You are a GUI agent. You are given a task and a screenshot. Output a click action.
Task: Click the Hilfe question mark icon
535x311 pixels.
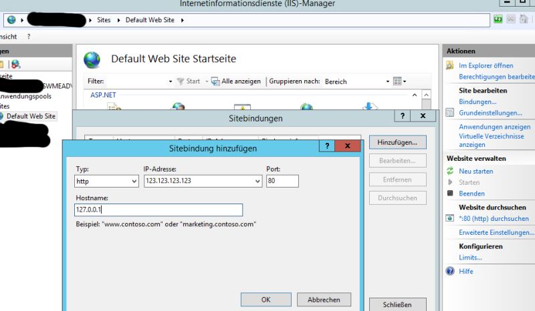450,271
